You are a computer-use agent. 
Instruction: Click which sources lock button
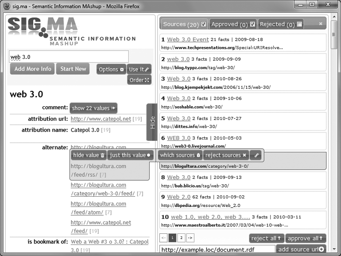point(180,155)
